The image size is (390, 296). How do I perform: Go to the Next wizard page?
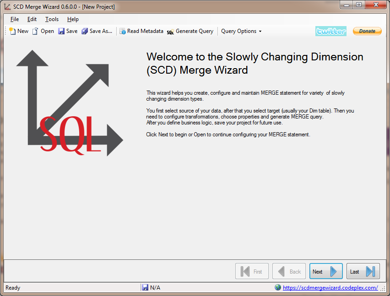[x=326, y=271]
